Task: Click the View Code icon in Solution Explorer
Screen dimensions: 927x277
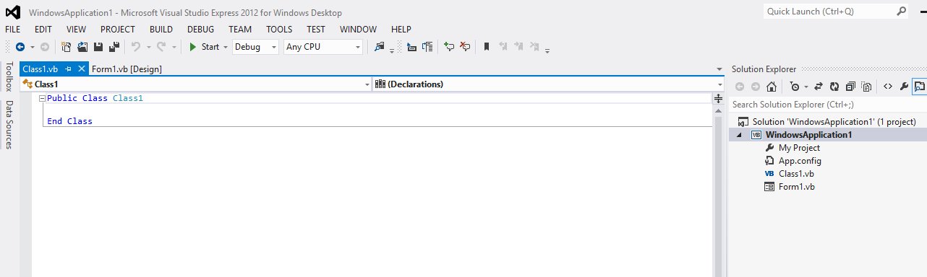Action: click(x=888, y=87)
